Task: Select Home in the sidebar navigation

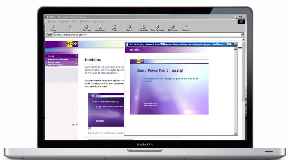Action: click(x=51, y=56)
